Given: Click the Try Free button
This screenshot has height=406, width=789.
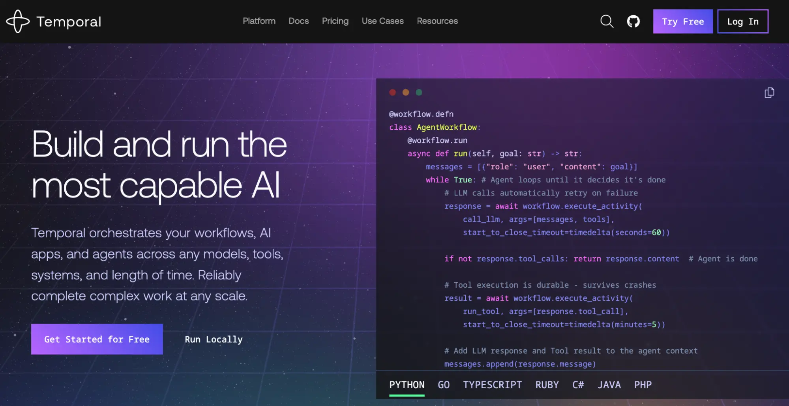Looking at the screenshot, I should pos(683,21).
